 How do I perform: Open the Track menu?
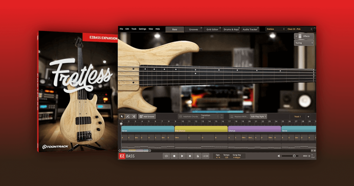coord(134,29)
